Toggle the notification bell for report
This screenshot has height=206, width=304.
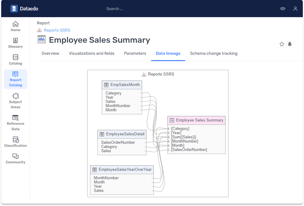pos(290,44)
